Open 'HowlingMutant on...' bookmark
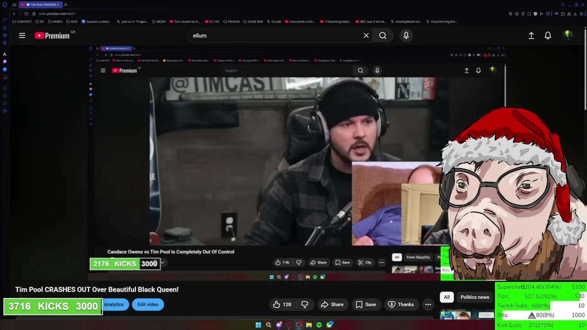Viewport: 587px width, 330px height. pyautogui.click(x=407, y=22)
